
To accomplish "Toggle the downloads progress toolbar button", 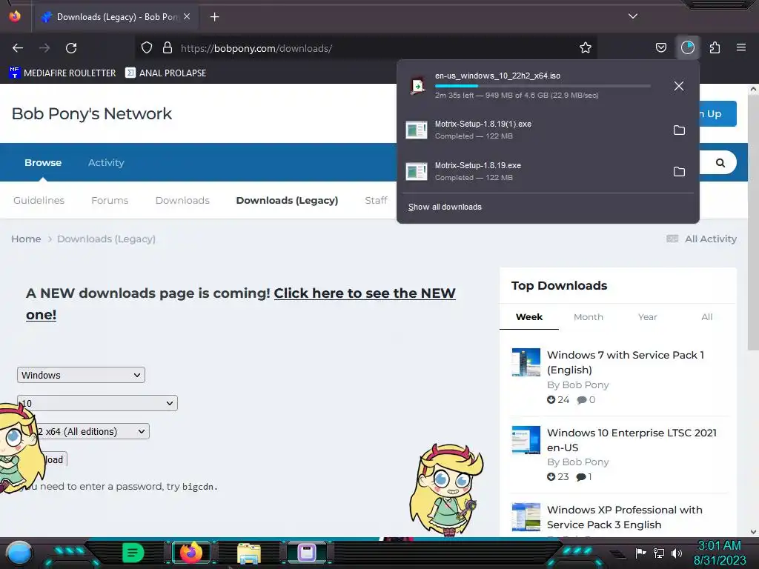I will click(688, 47).
